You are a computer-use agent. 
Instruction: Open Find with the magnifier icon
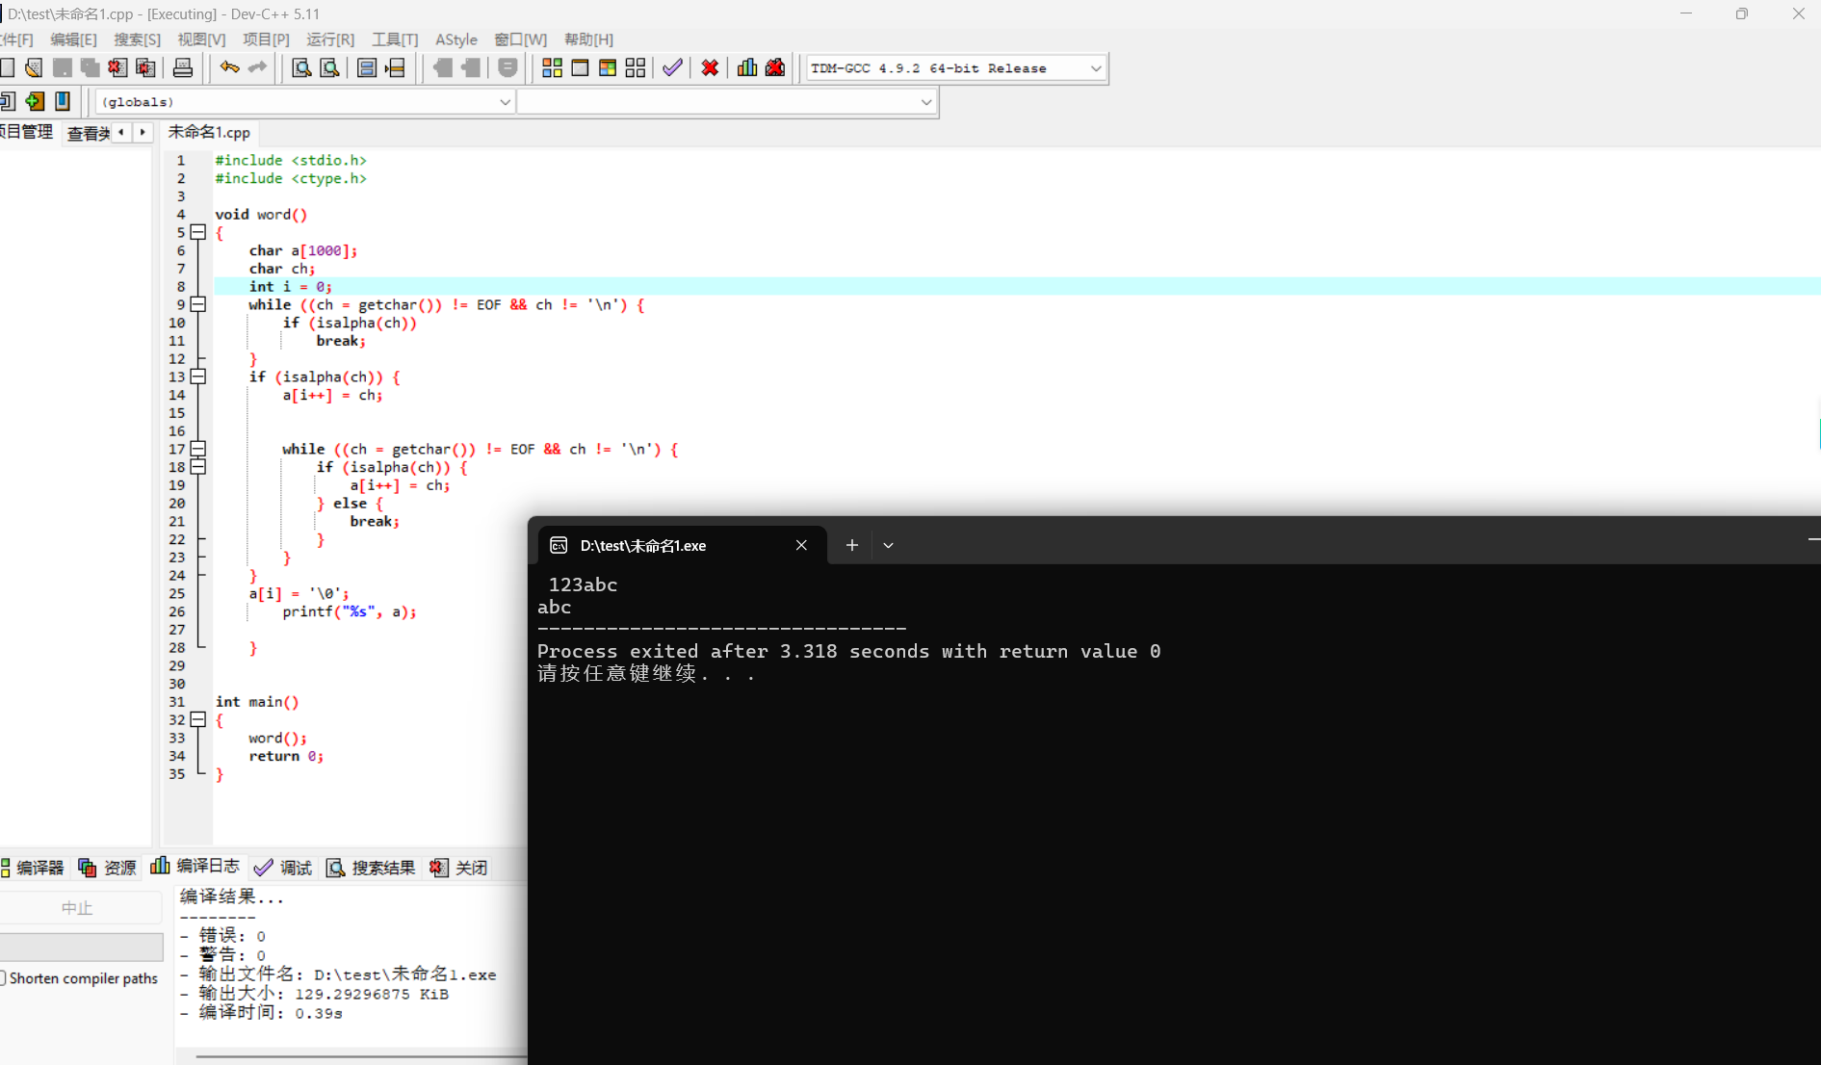[301, 67]
